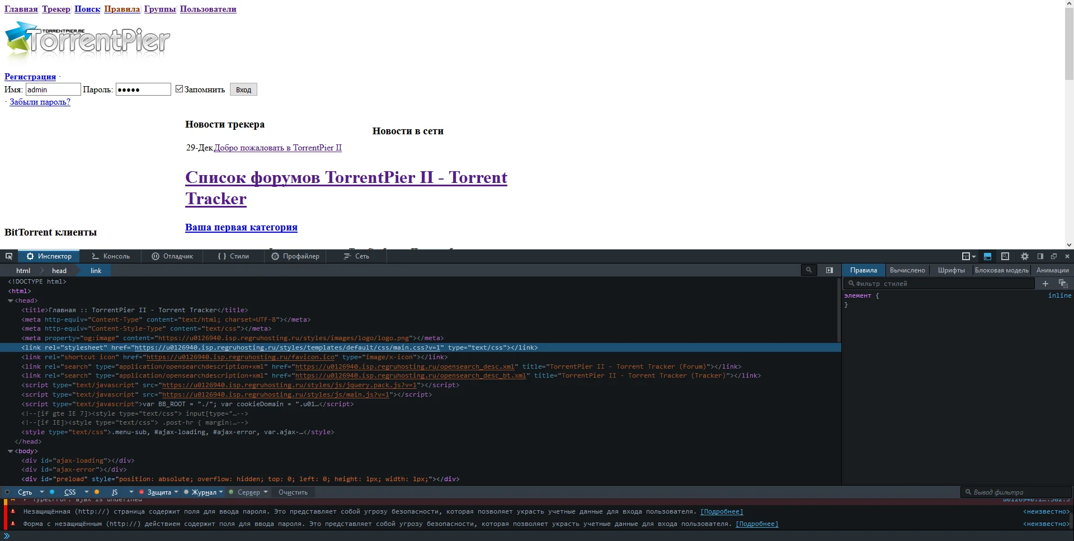The image size is (1074, 541).
Task: Click the link breadcrumb
Action: 96,271
